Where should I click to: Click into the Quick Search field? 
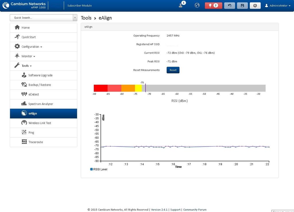[x=41, y=17]
